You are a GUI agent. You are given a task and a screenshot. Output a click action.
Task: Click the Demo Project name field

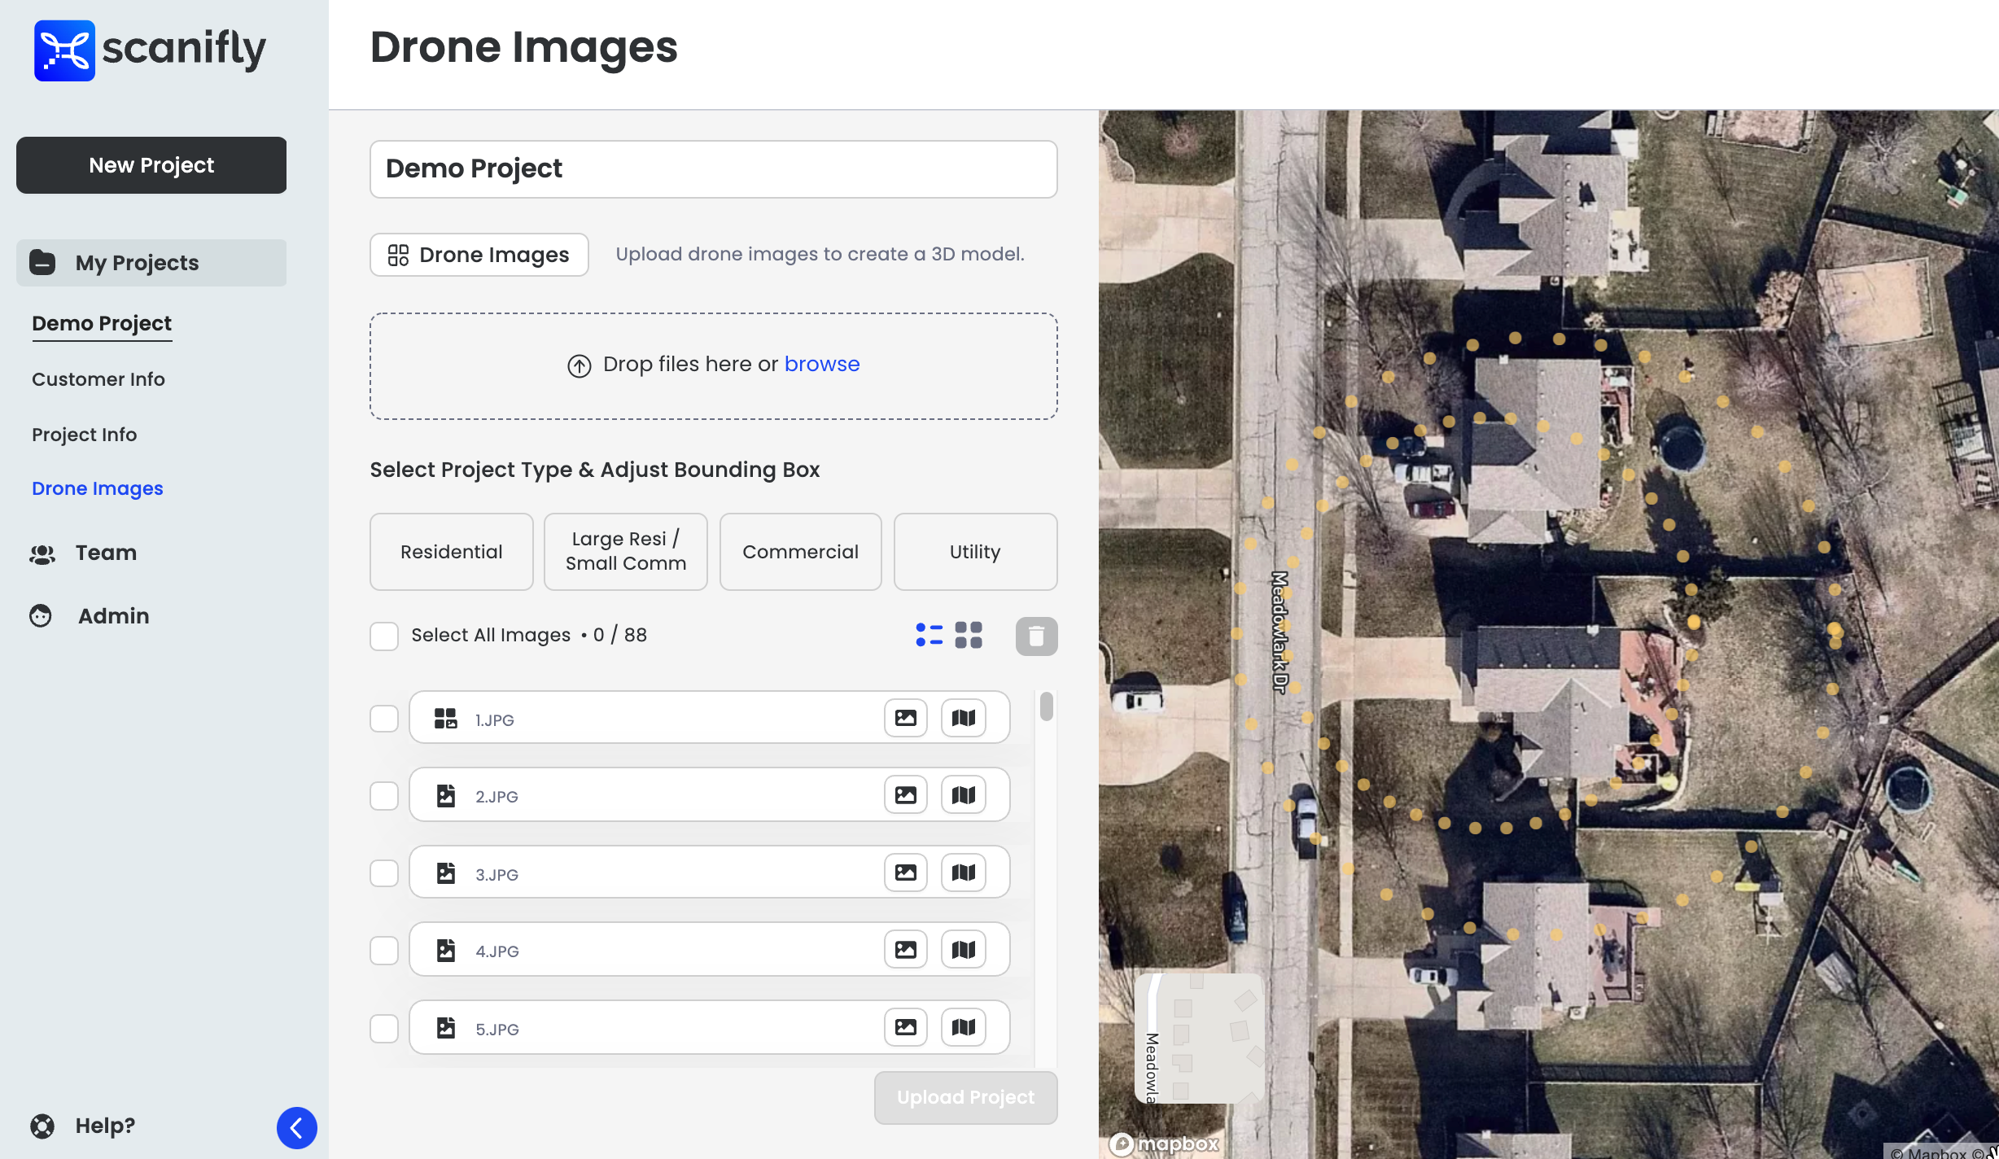(714, 169)
